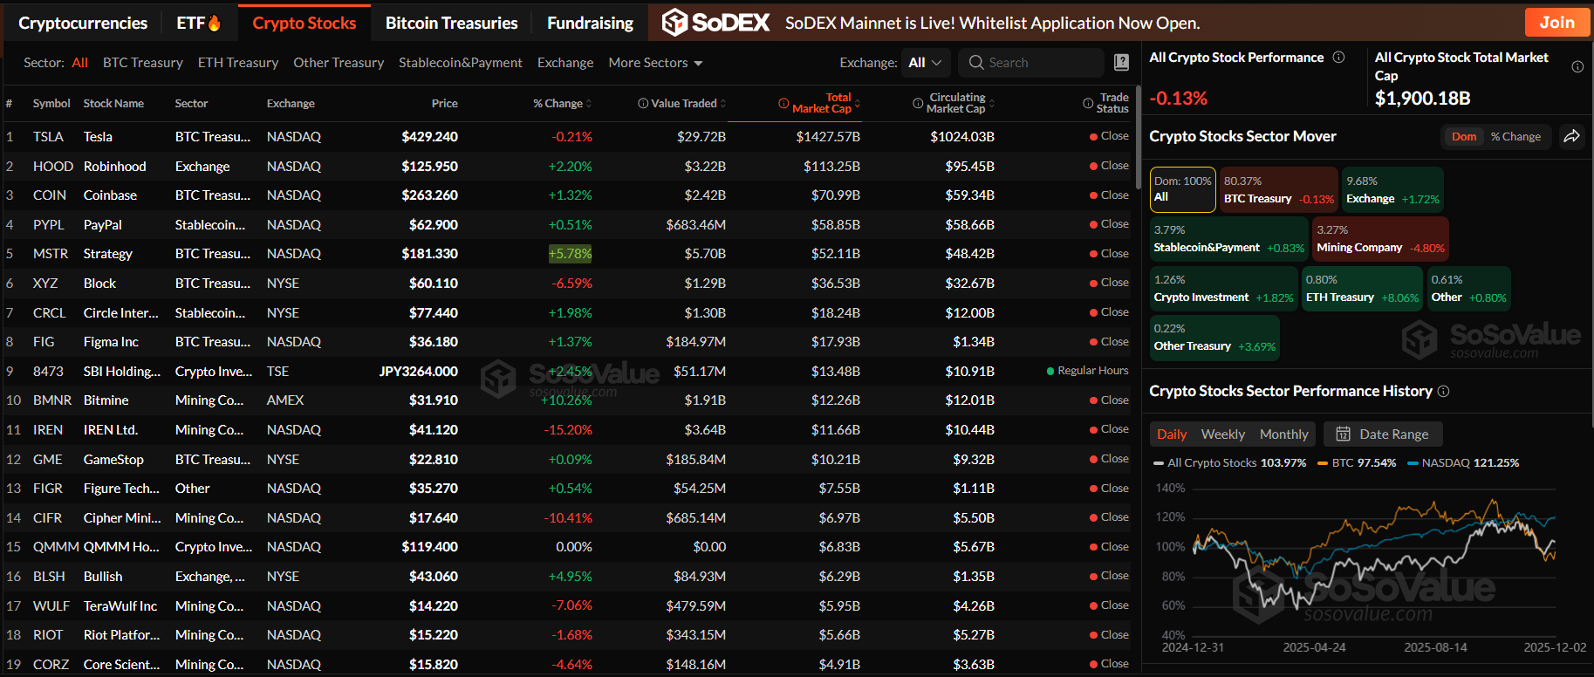This screenshot has width=1594, height=677.
Task: Click the stock Search input field
Action: point(1038,63)
